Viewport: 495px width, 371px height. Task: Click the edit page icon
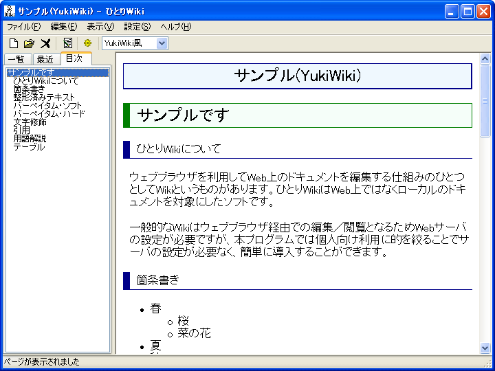click(67, 43)
